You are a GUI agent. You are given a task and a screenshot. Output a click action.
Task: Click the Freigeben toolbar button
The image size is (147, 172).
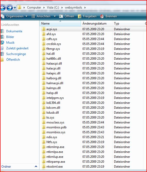87,16
